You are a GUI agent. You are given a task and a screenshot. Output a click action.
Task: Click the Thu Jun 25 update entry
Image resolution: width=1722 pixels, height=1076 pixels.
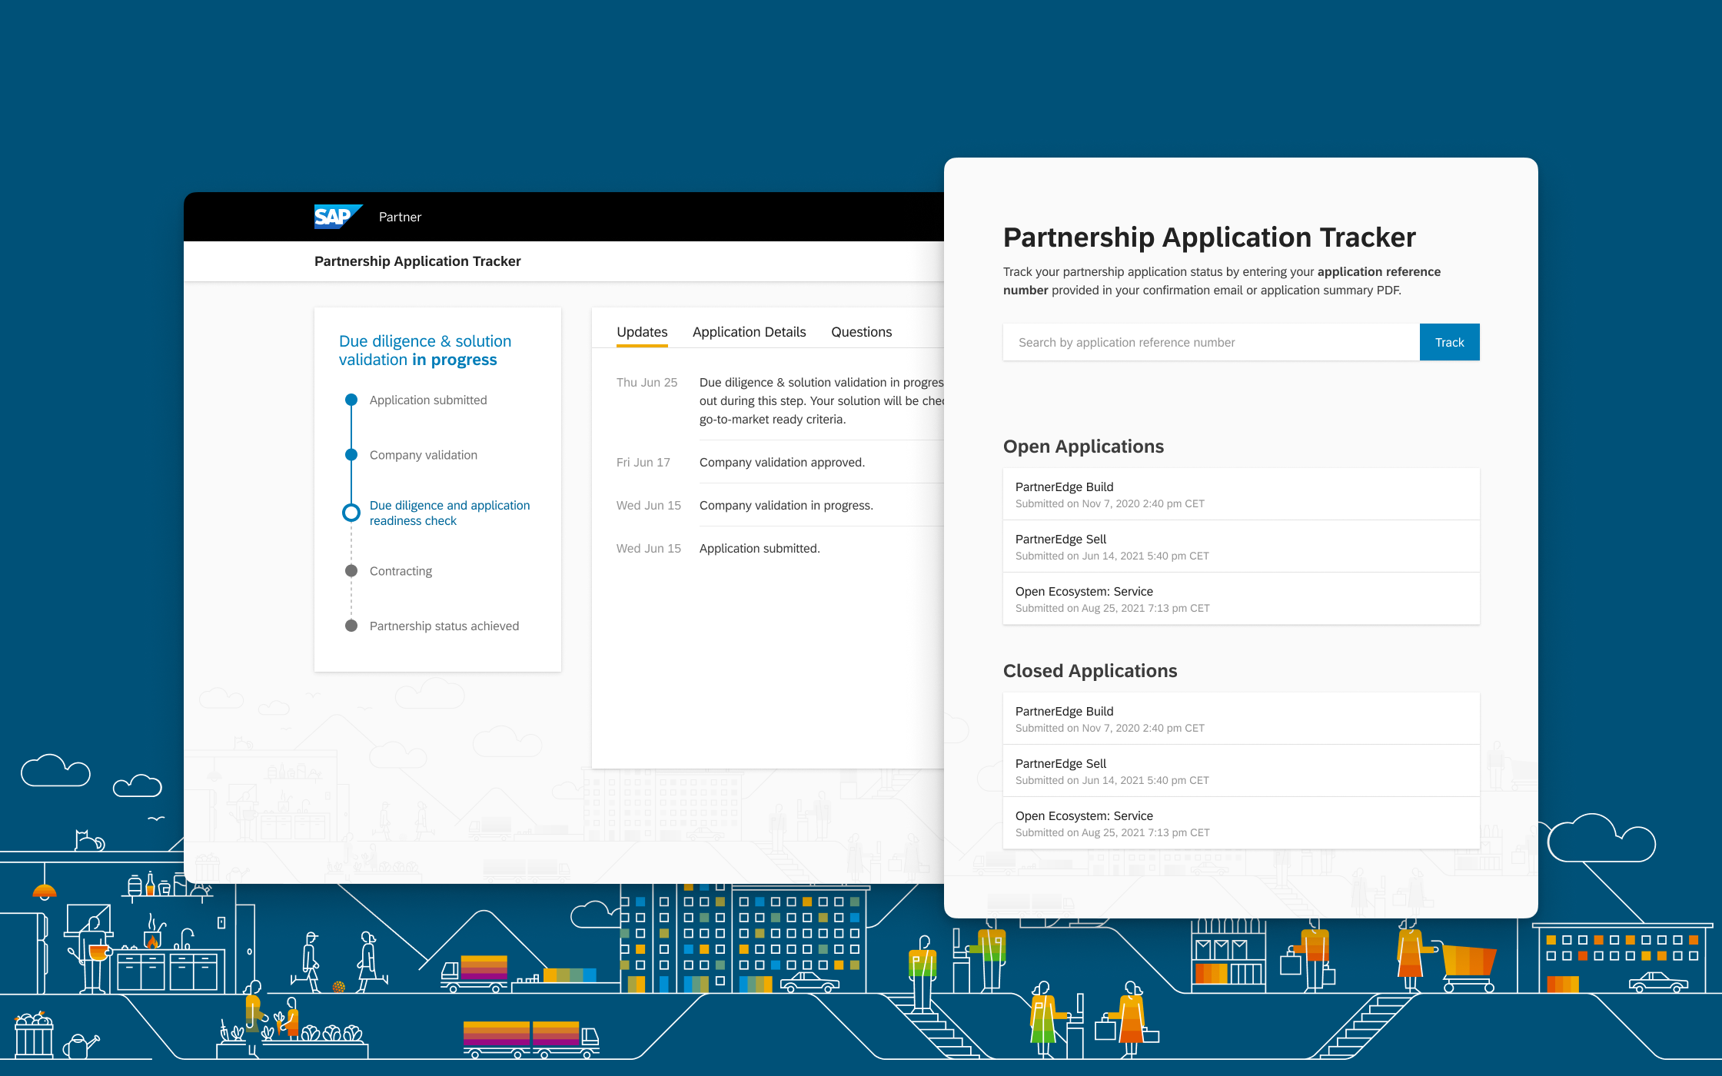(x=780, y=400)
